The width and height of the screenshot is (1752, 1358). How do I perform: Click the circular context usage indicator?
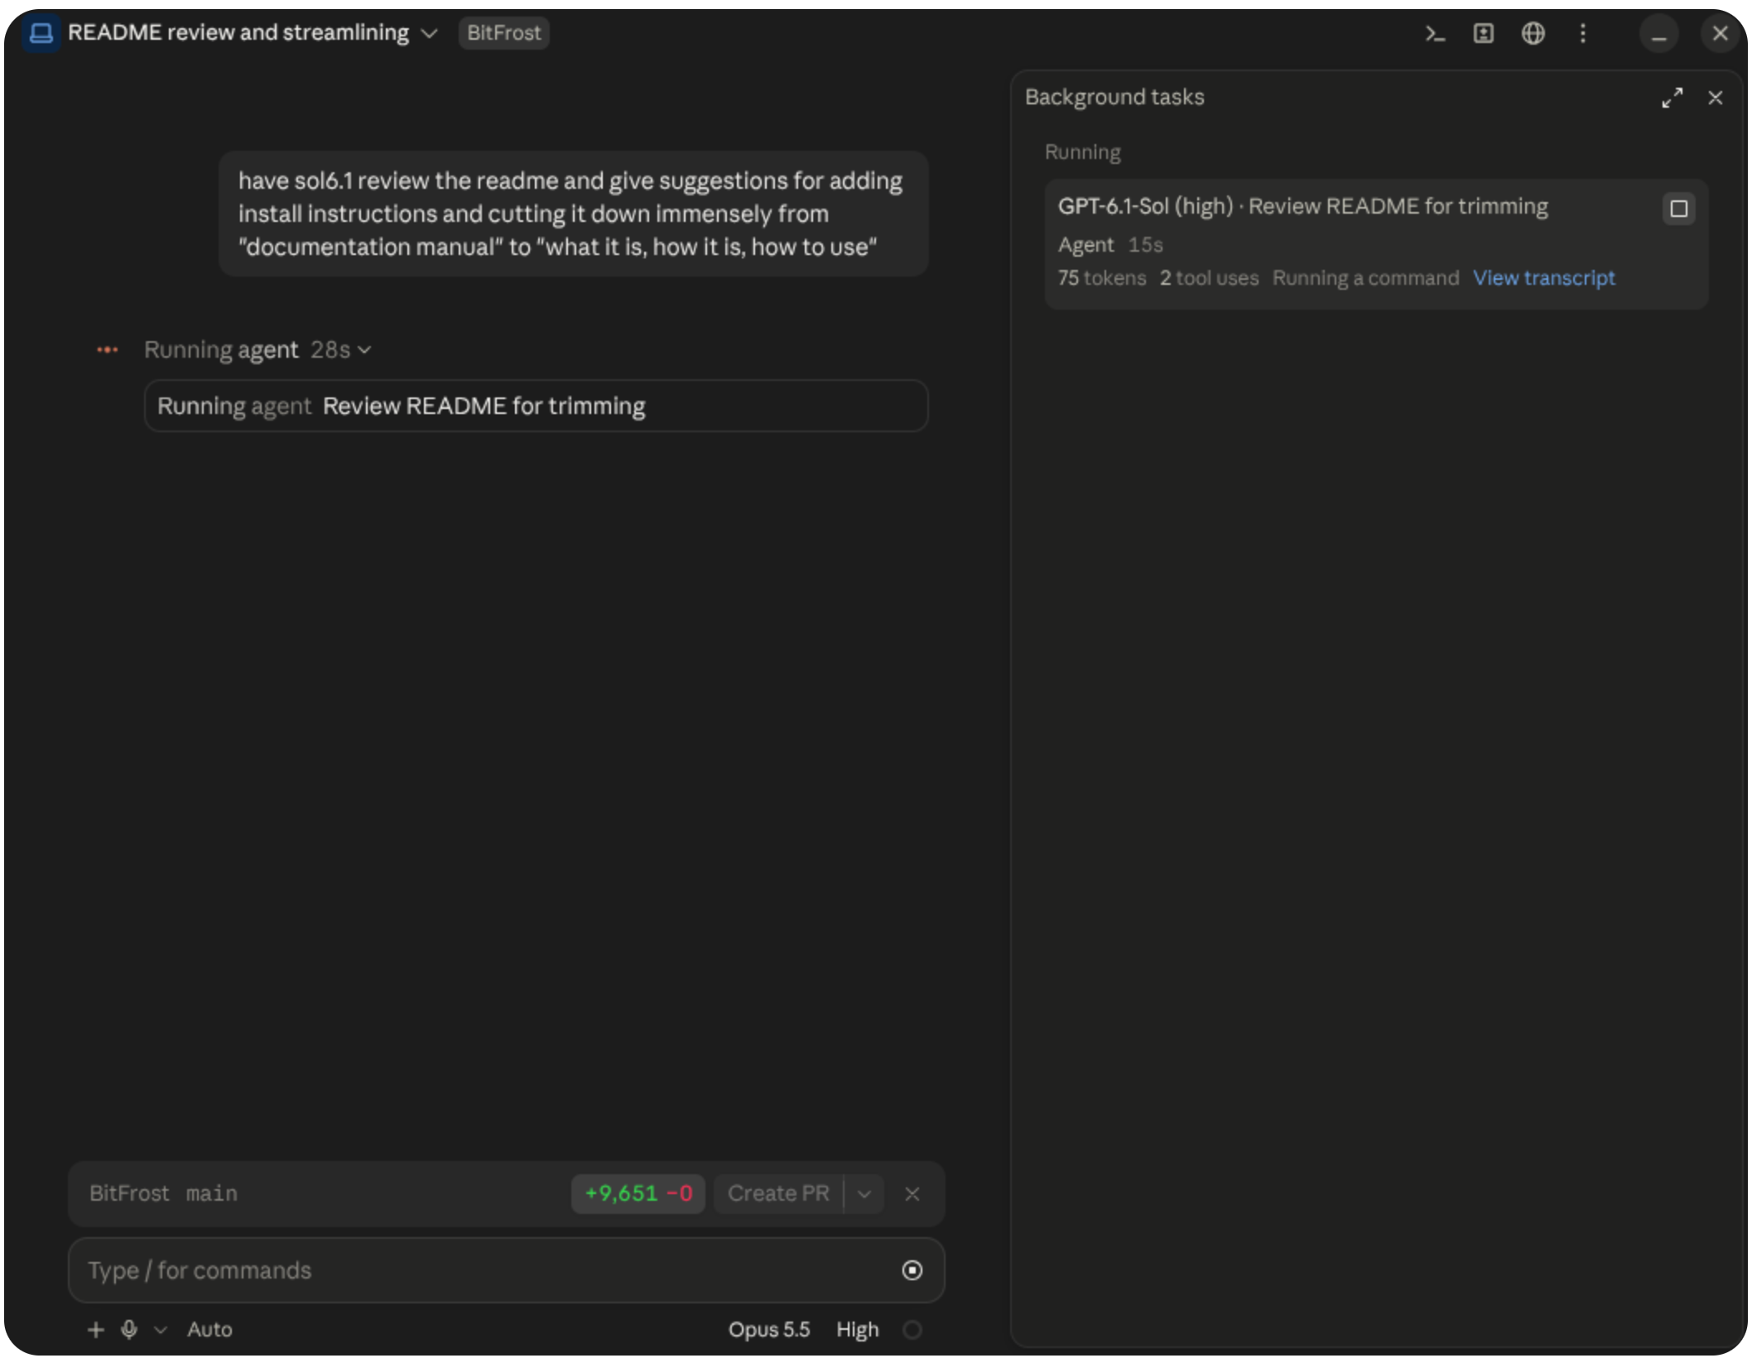[x=912, y=1329]
